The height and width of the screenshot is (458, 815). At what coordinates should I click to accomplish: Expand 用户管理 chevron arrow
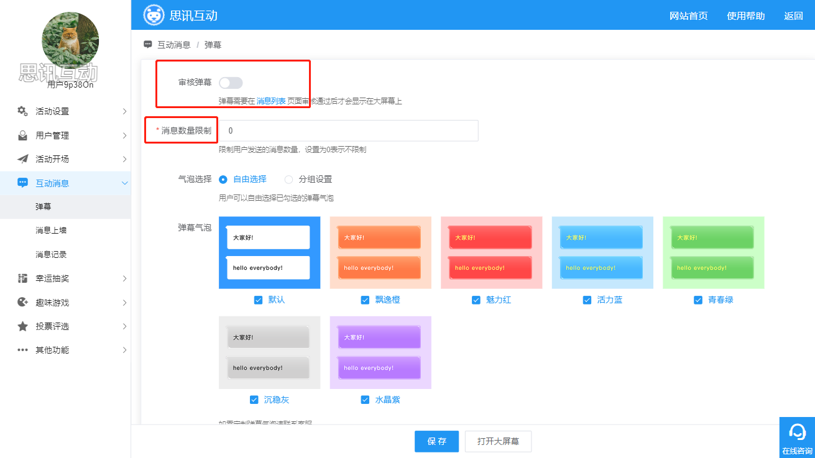(124, 135)
